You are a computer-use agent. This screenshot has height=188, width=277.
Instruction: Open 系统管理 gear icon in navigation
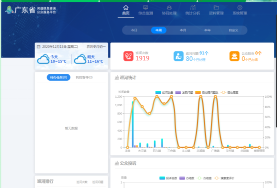pos(239,7)
